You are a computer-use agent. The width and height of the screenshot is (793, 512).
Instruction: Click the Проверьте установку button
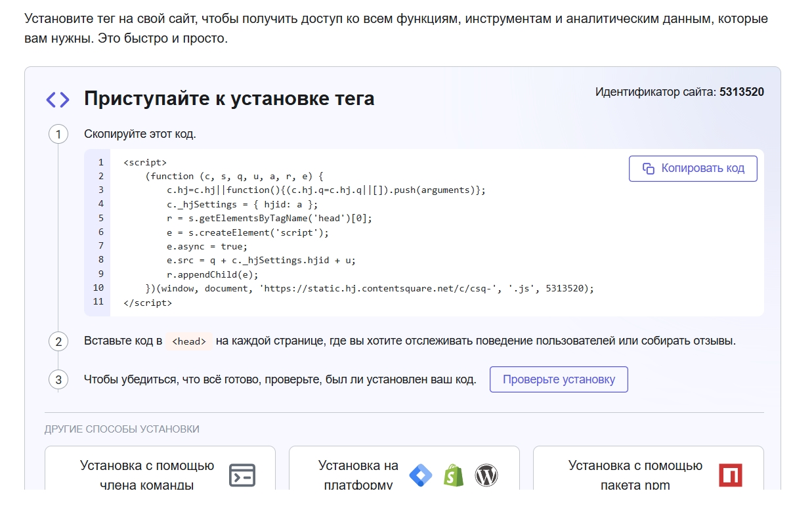click(559, 379)
